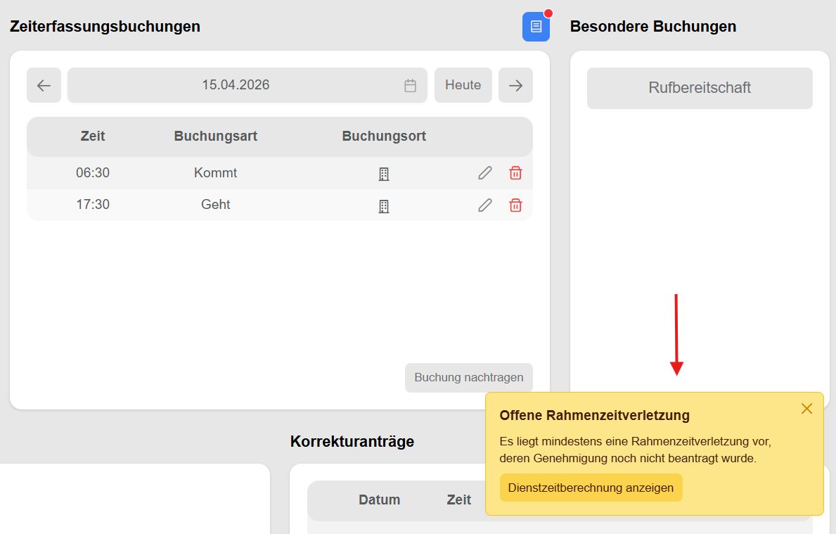Image resolution: width=836 pixels, height=534 pixels.
Task: Click the Korrekturanträge heading
Action: coord(352,442)
